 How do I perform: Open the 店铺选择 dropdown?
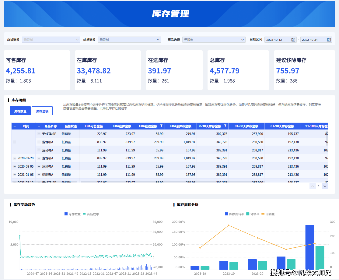click(x=51, y=39)
